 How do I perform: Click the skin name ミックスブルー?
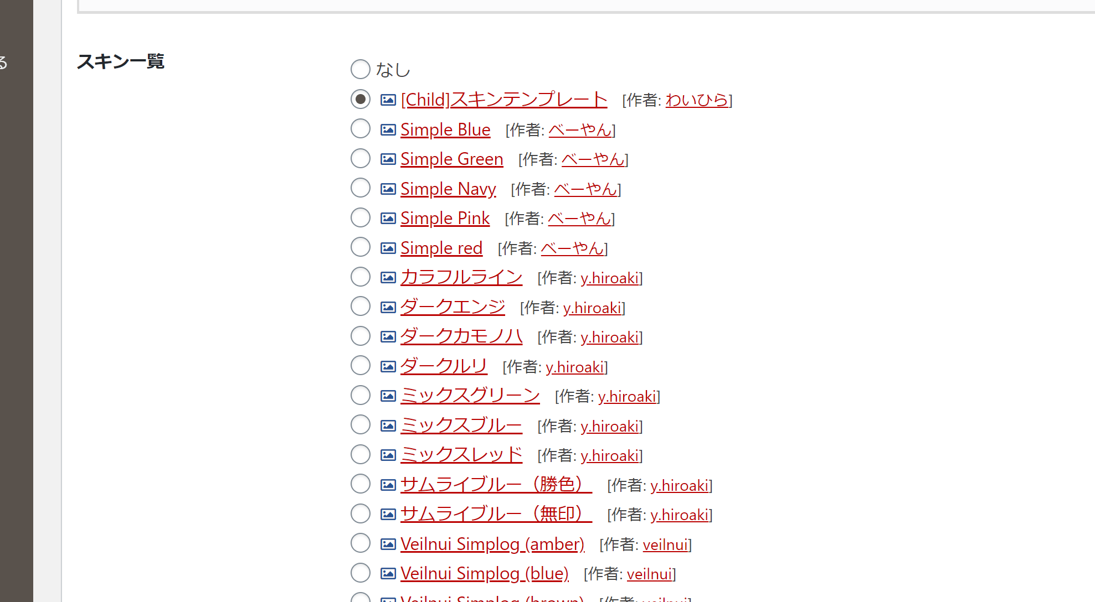click(461, 425)
